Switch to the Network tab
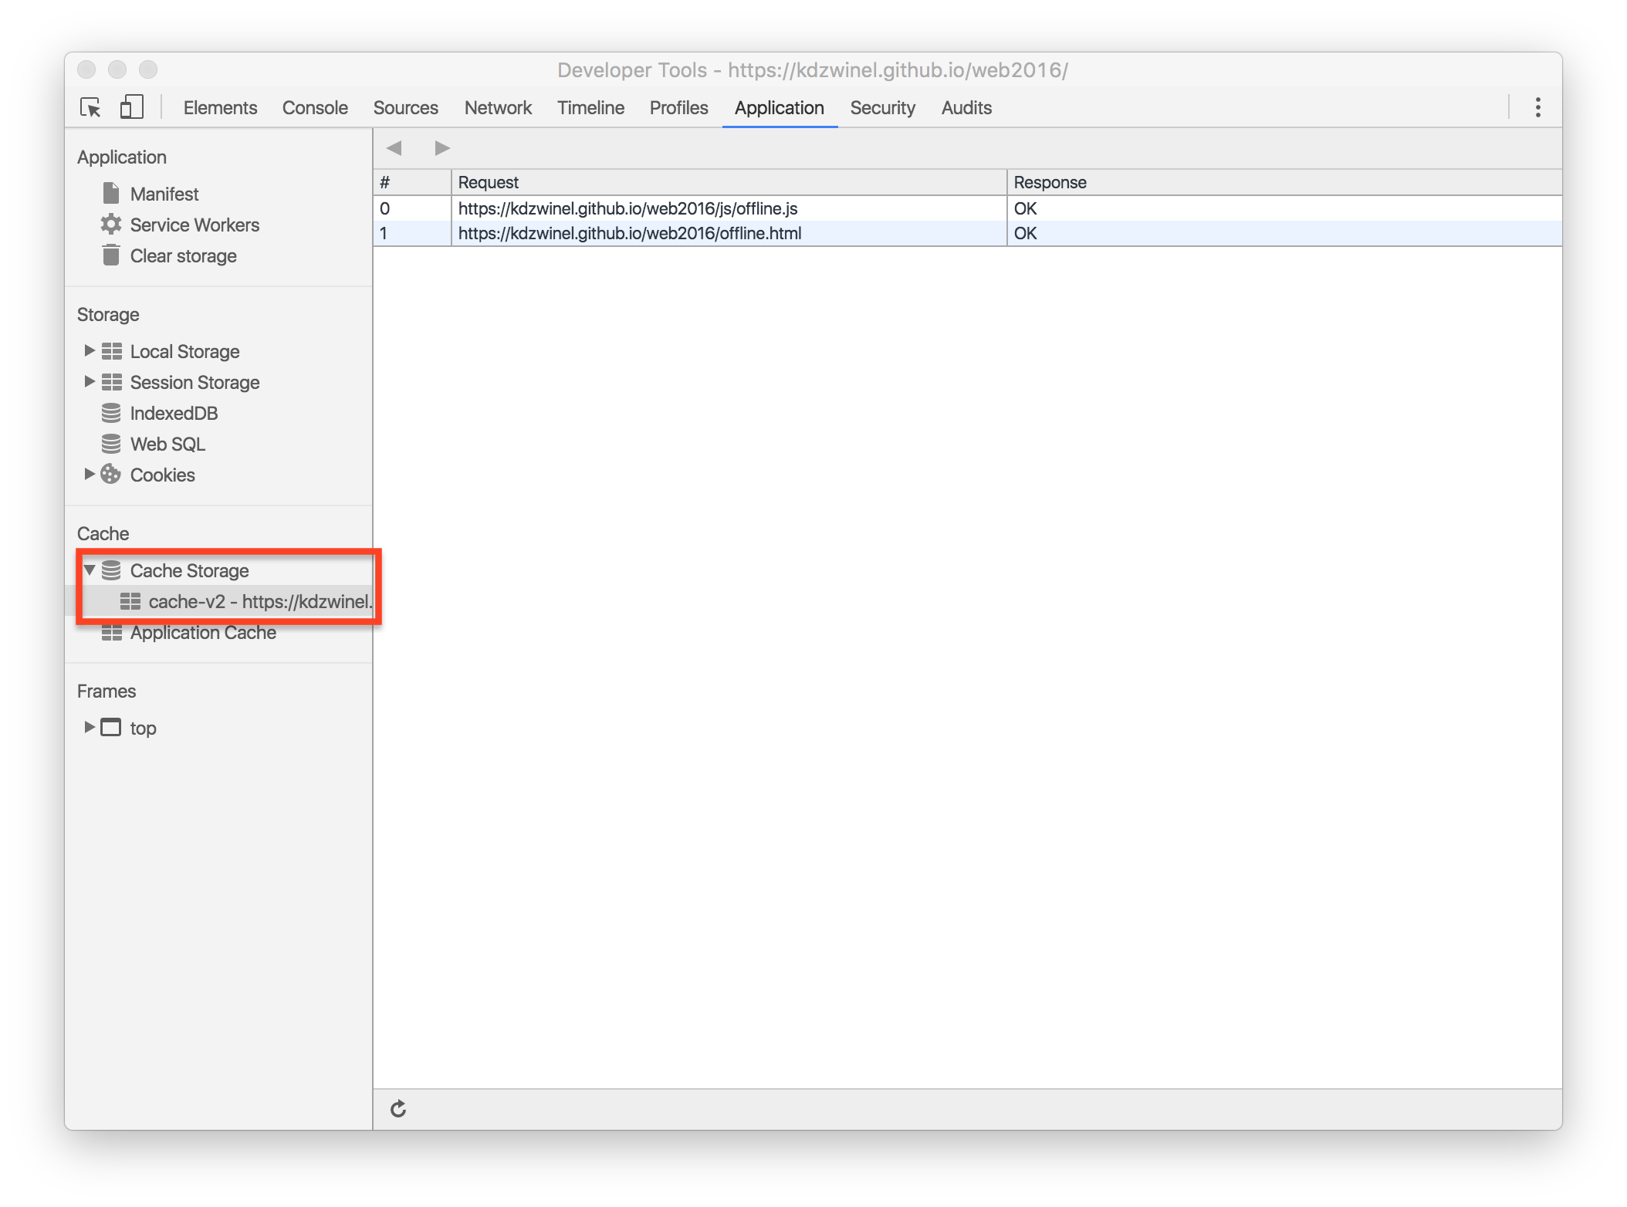1627x1207 pixels. coord(497,107)
